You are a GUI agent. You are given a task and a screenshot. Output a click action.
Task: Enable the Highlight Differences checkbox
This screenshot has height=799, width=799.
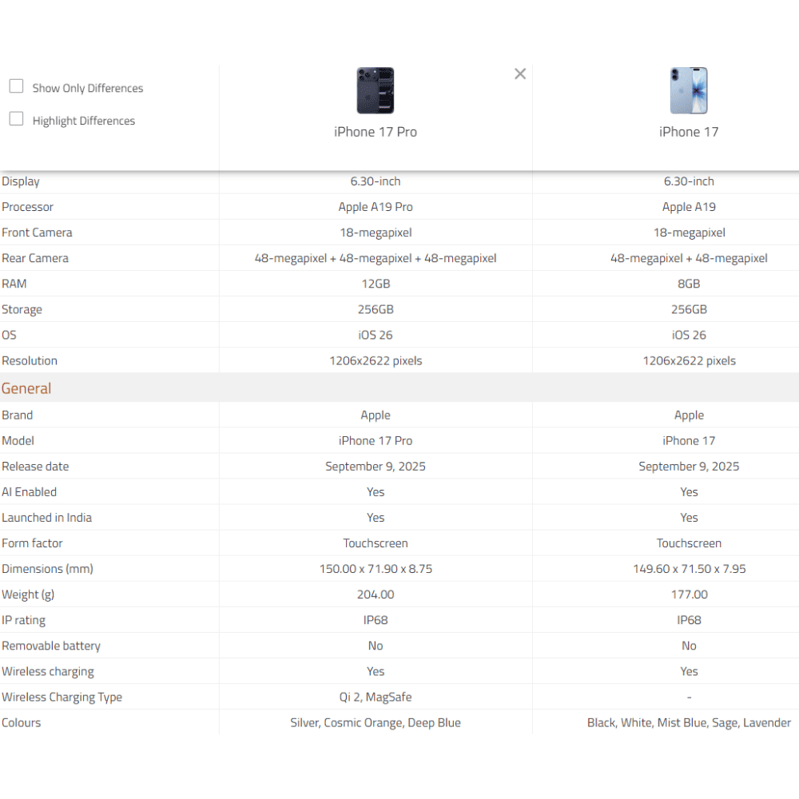16,117
